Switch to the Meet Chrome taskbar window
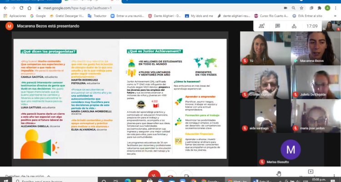Screen dimensions: 341x182 tap(237, 181)
